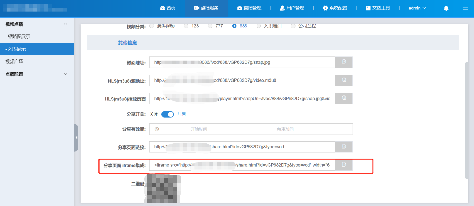Click the 结束时间 end time field
This screenshot has height=206, width=474.
coord(285,129)
